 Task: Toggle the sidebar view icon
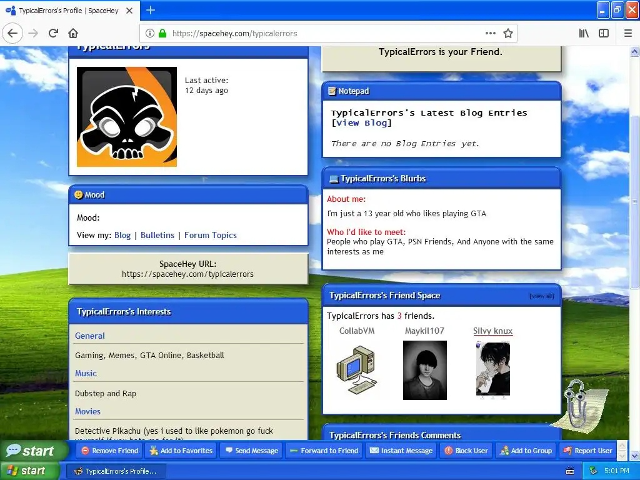click(x=604, y=34)
